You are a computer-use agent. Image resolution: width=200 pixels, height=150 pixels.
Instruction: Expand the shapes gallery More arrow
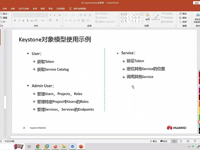coord(142,21)
